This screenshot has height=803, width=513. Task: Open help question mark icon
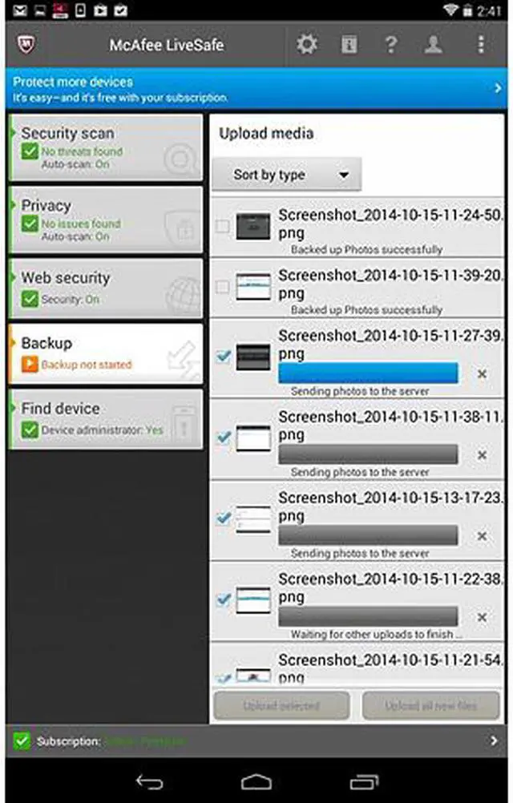coord(391,45)
